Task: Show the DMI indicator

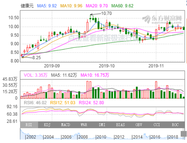Action: point(102,125)
